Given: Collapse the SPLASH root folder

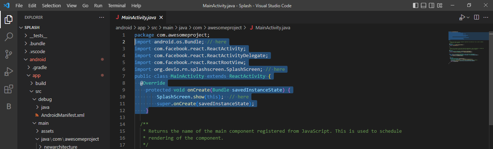Looking at the screenshot, I should tap(64, 27).
